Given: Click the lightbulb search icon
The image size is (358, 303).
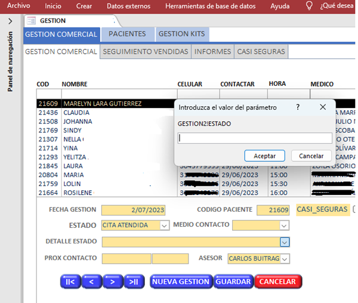Looking at the screenshot, I should (x=308, y=6).
